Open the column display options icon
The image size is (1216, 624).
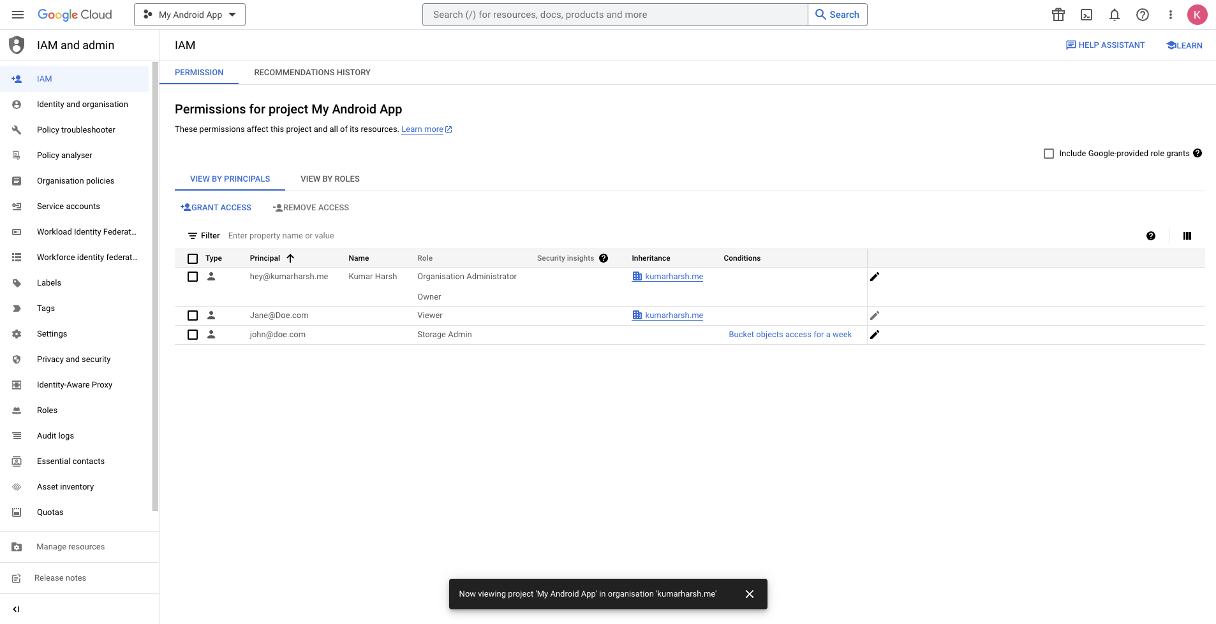coord(1187,235)
